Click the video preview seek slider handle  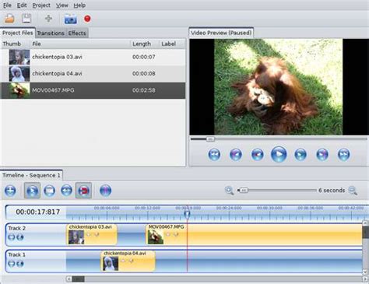(210, 139)
